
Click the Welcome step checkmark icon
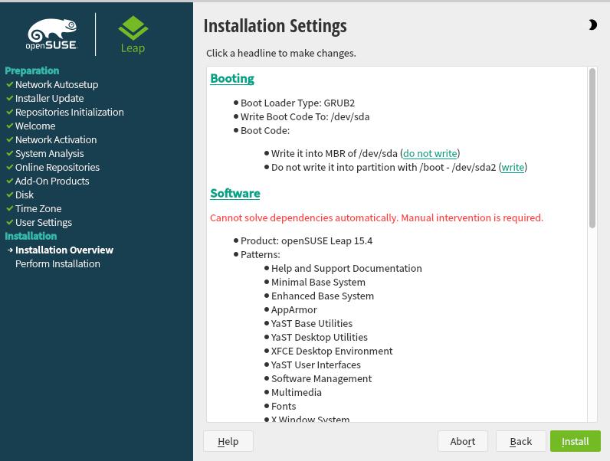click(10, 126)
